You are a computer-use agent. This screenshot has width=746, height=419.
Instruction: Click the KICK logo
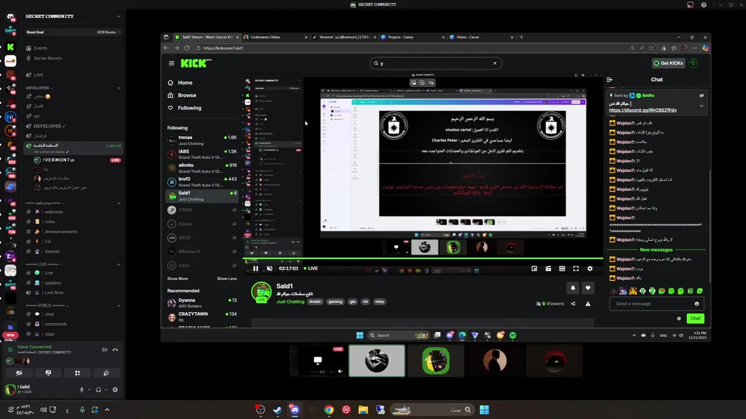193,63
